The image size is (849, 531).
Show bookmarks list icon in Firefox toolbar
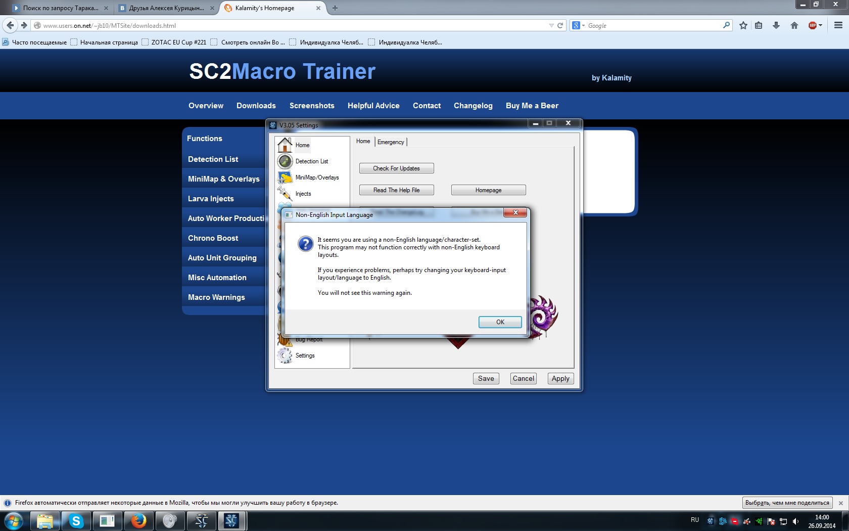pyautogui.click(x=759, y=25)
